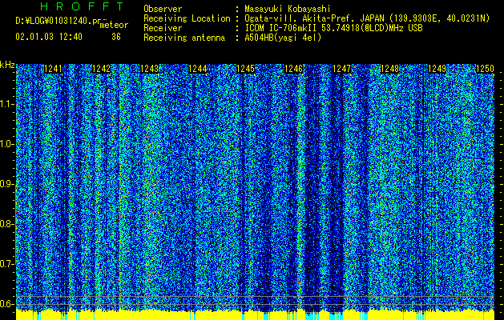504x320 pixels.
Task: Select observer name Masayuki Kobayashi
Action: click(288, 9)
